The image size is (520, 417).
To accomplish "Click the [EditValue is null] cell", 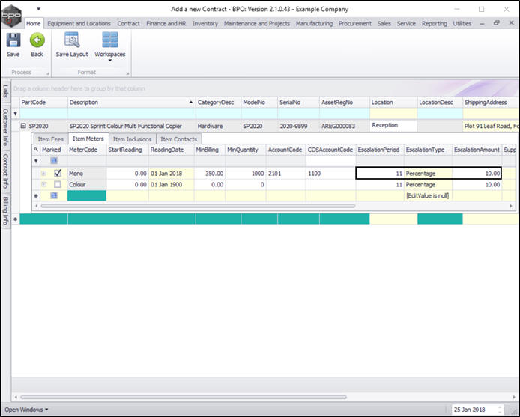I will [428, 195].
